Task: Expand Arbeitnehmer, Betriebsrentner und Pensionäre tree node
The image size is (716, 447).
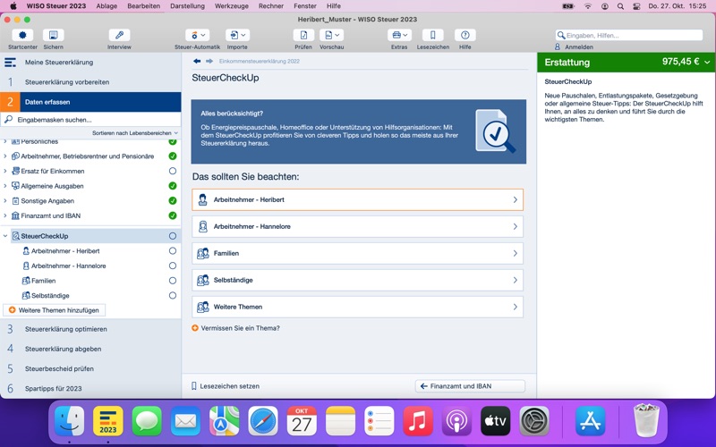Action: pyautogui.click(x=5, y=156)
